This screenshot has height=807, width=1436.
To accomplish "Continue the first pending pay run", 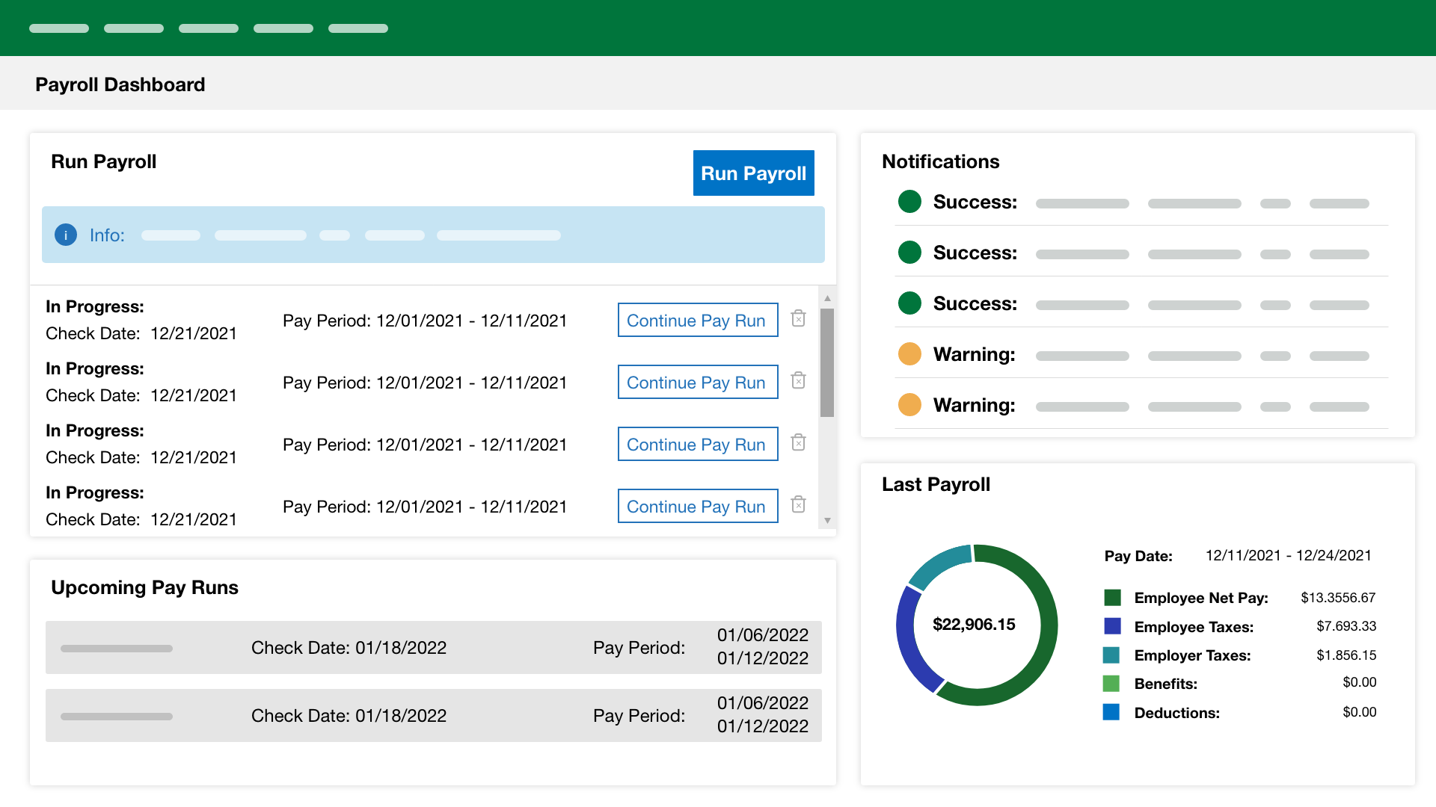I will click(697, 320).
